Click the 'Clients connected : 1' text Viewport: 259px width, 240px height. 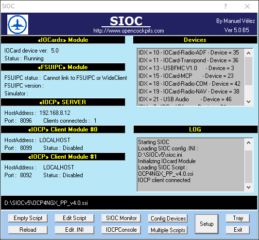point(70,121)
